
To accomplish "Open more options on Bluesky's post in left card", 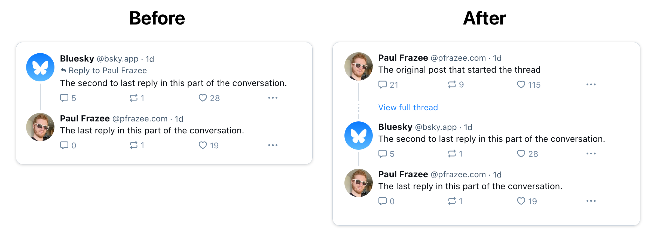I will (x=273, y=98).
